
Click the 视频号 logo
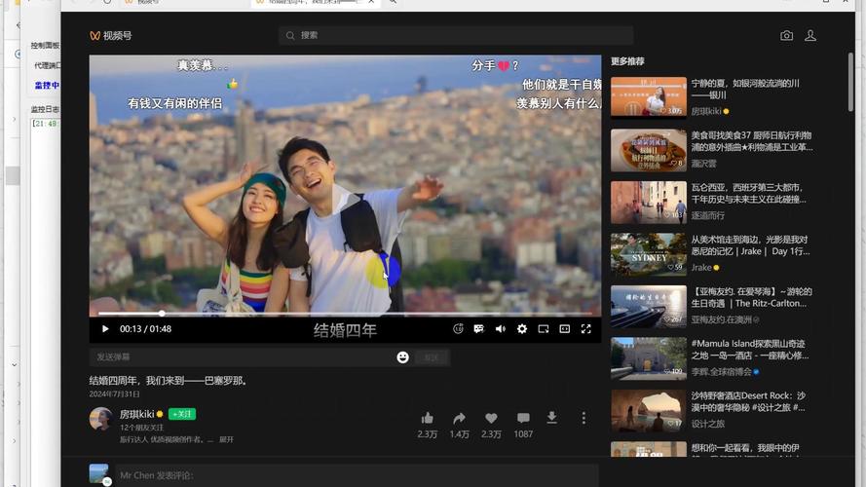111,36
